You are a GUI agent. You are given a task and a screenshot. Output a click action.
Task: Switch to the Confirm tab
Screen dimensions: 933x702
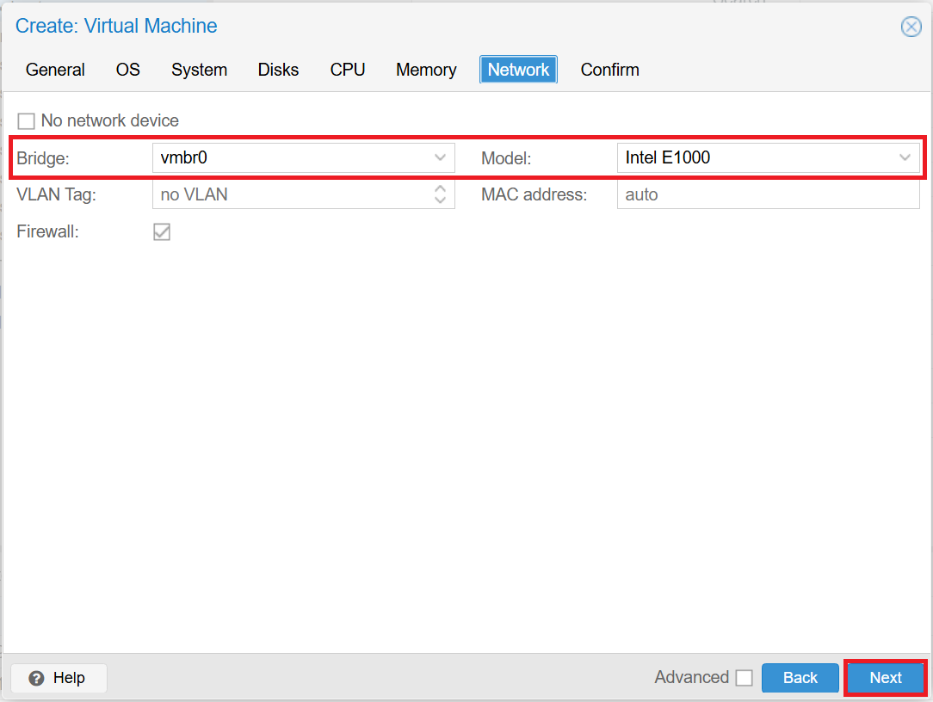click(609, 70)
